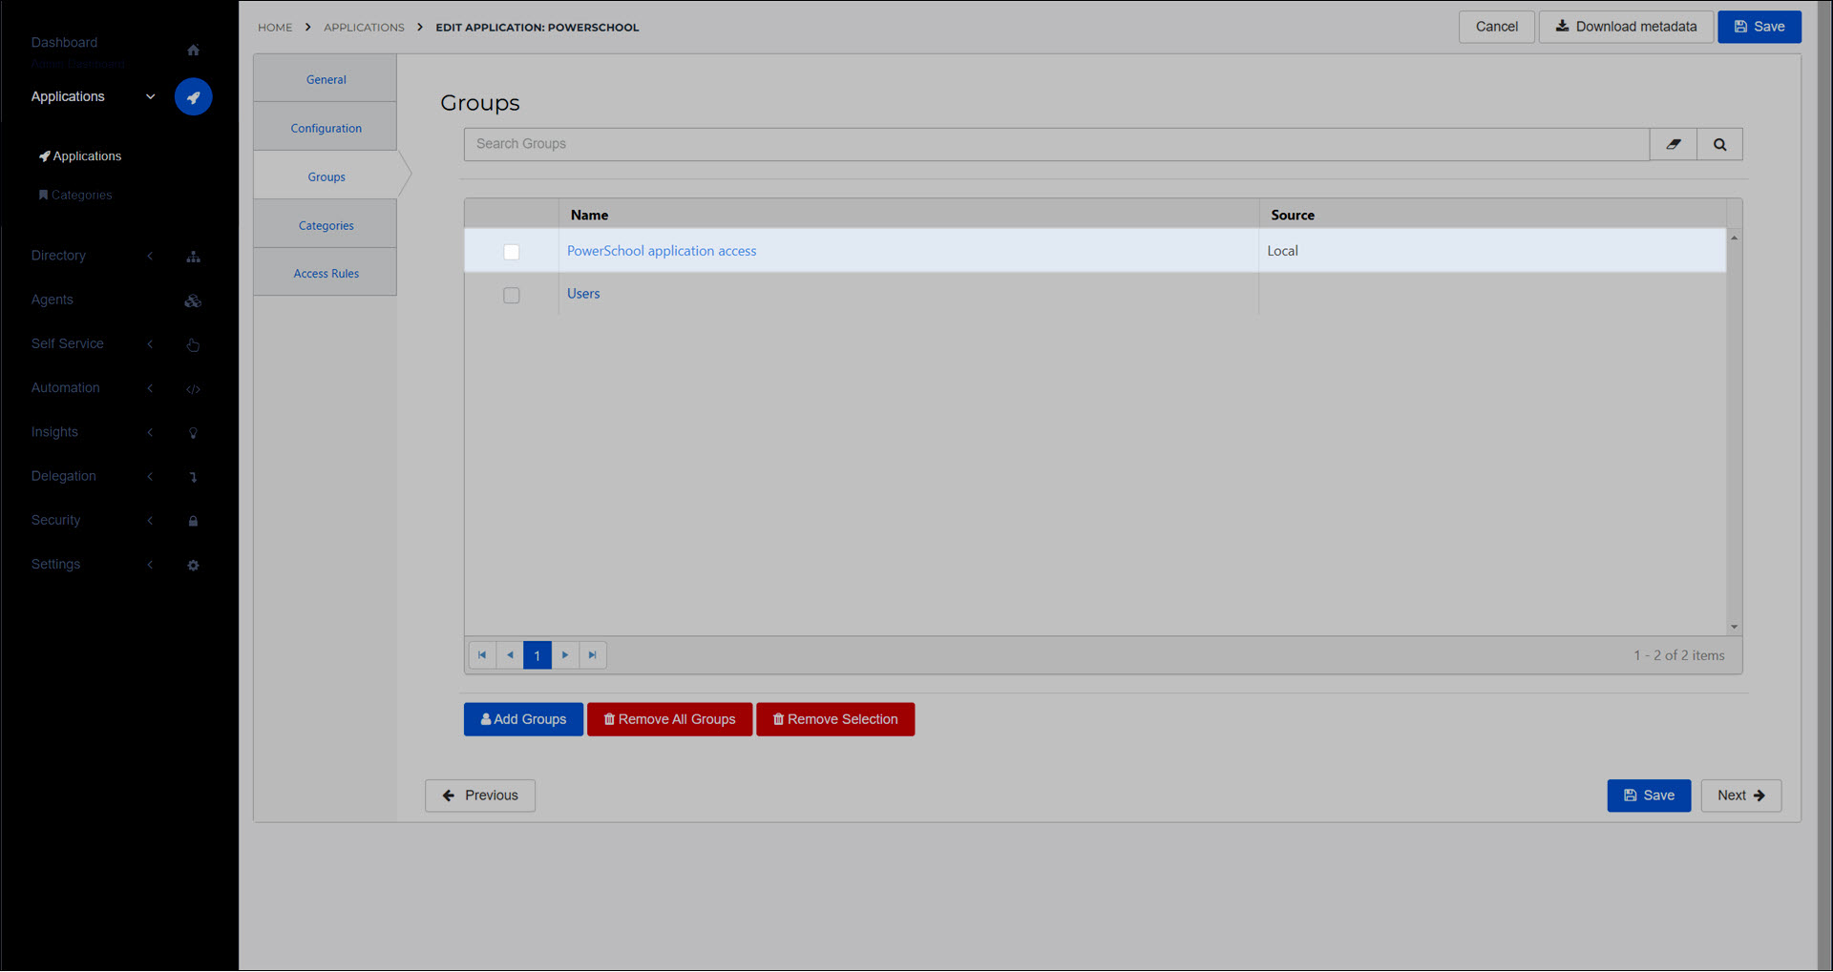Open the Configuration tab
The height and width of the screenshot is (972, 1833).
click(x=326, y=128)
